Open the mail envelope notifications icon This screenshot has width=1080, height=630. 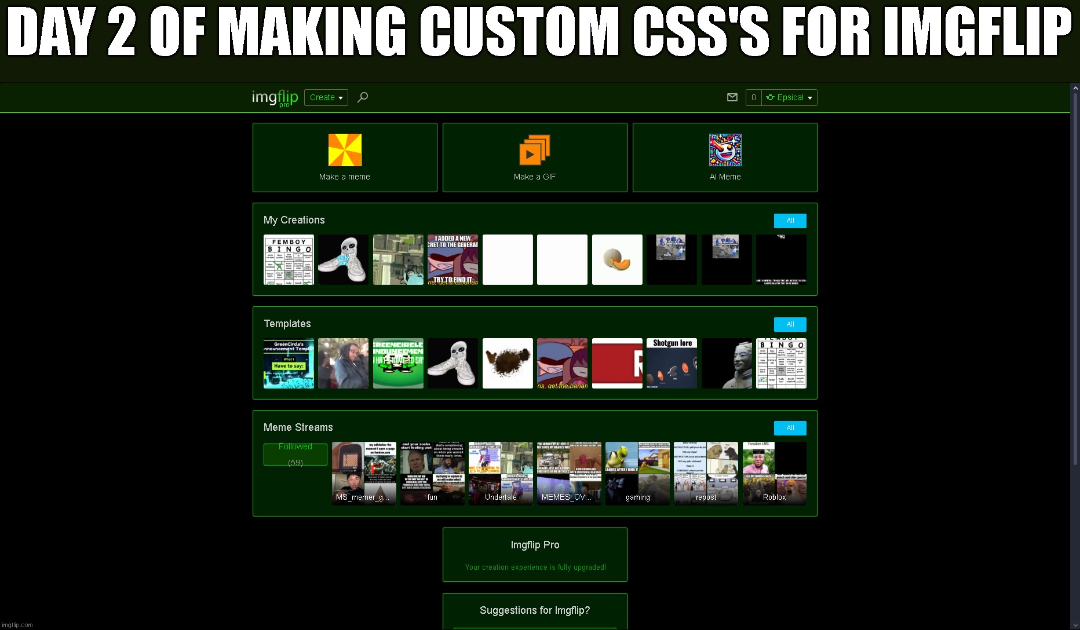[732, 97]
